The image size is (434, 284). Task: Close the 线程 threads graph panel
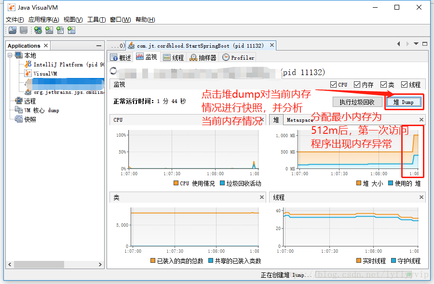421,197
